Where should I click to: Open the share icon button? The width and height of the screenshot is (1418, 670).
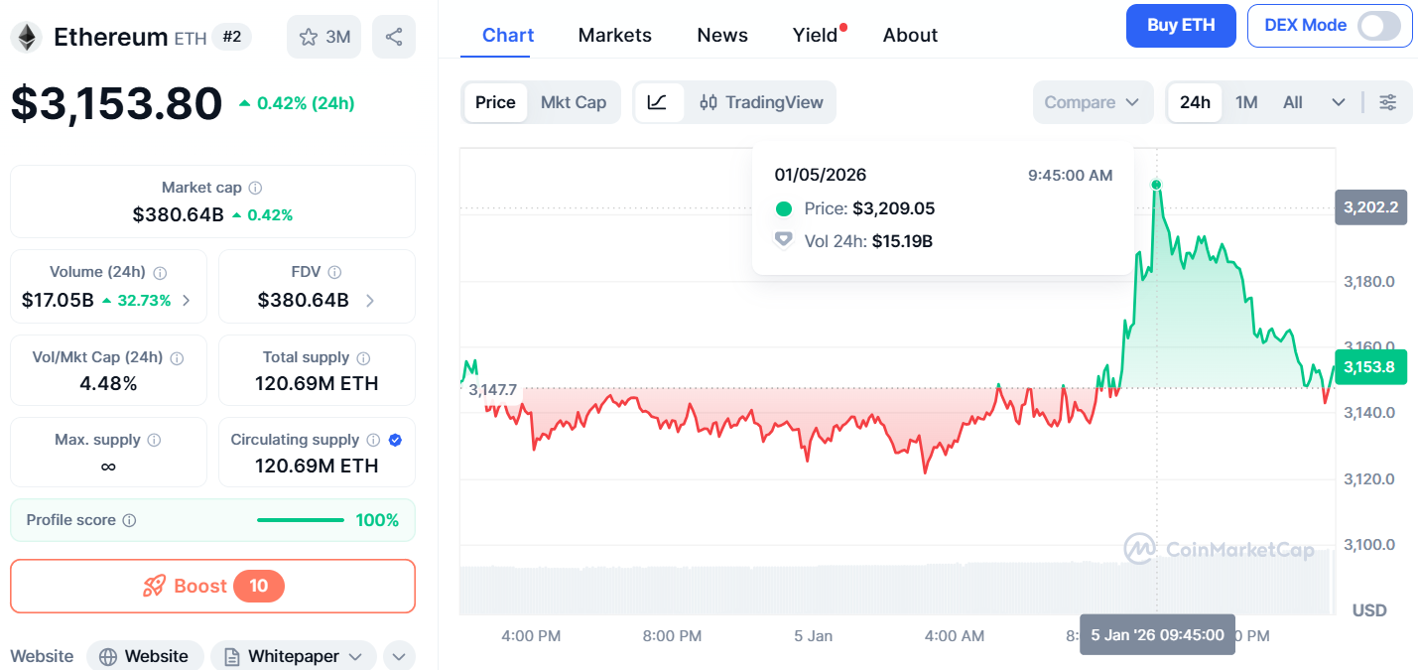coord(394,37)
